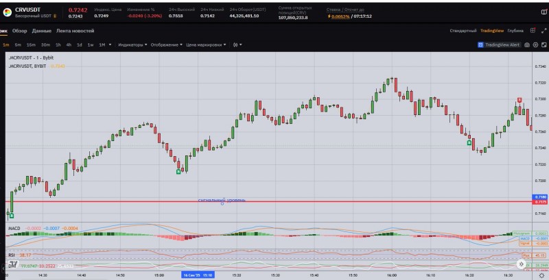Open the multi-chart grid layout icon
549x280 pixels.
533,31
